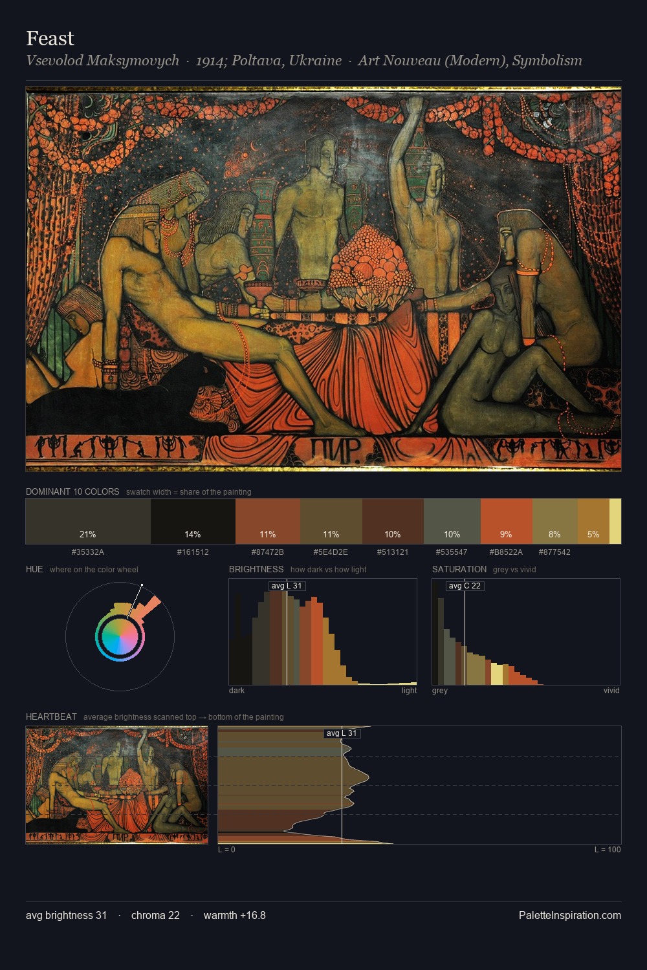Image resolution: width=647 pixels, height=970 pixels.
Task: Select the hex label #87472B
Action: [x=268, y=552]
